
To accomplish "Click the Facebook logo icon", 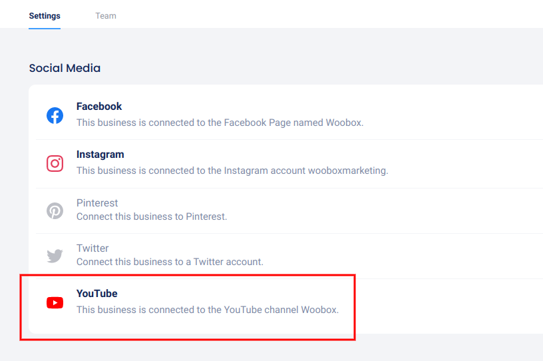I will click(x=55, y=115).
